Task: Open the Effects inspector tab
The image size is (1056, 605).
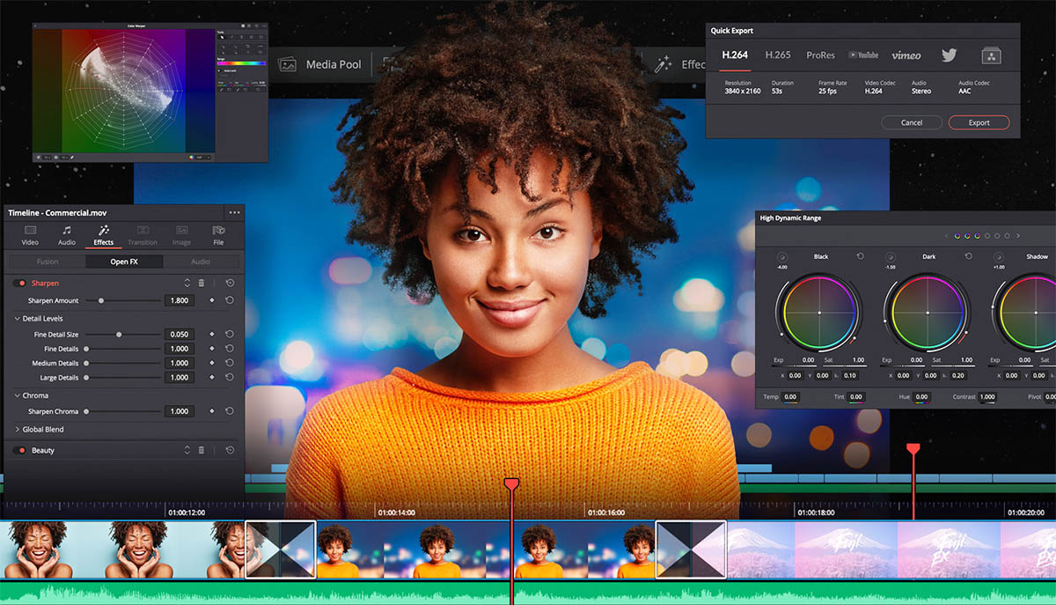Action: tap(104, 235)
